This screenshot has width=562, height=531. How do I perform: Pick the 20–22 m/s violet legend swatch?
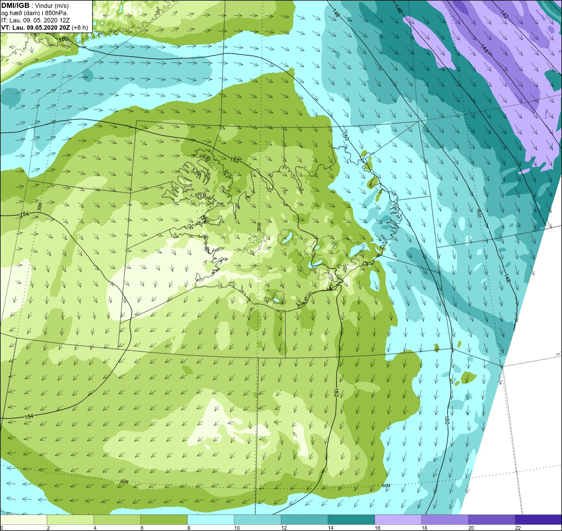point(491,520)
